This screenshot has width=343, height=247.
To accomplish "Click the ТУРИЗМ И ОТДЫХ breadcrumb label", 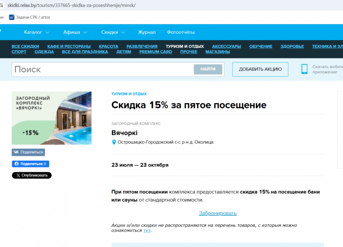I will (129, 94).
